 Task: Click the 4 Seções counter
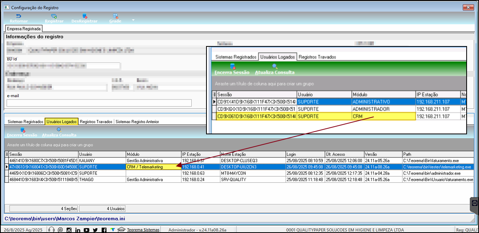pos(44,208)
